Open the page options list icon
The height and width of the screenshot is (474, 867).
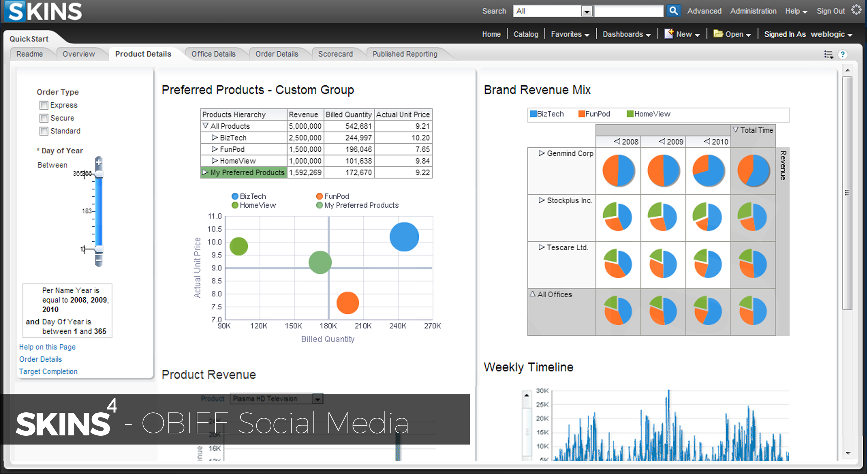[828, 54]
